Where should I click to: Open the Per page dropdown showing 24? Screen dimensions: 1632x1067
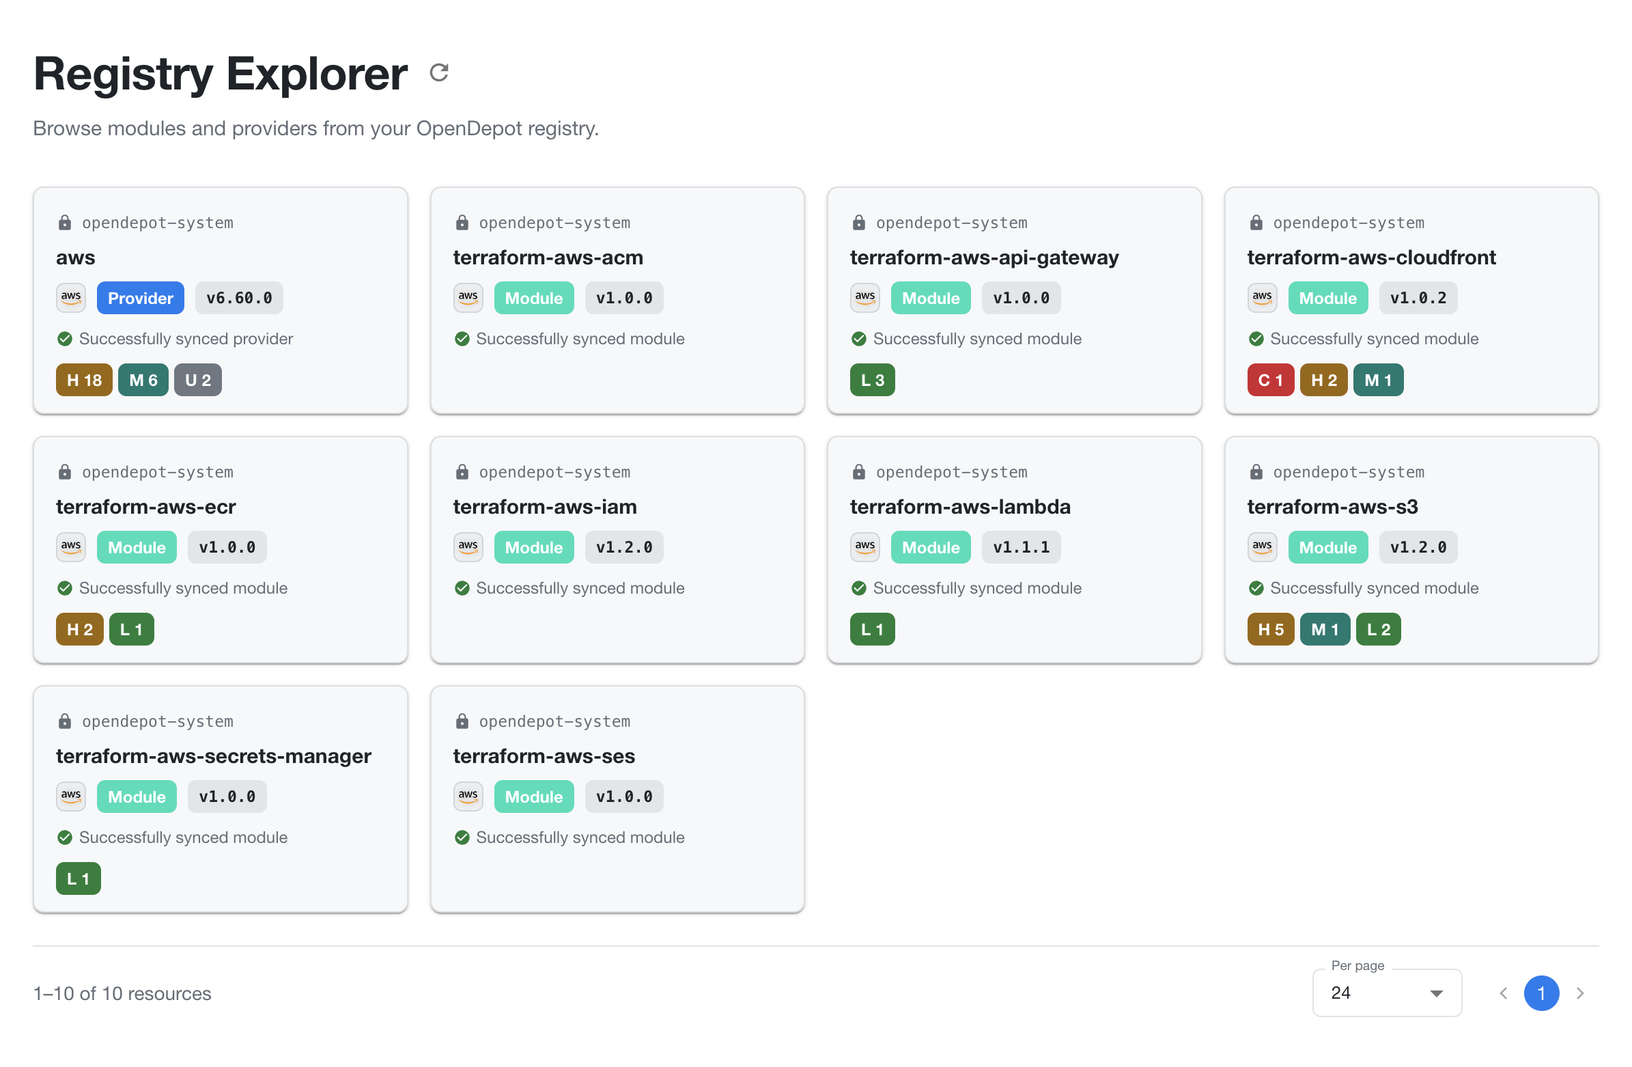(x=1388, y=993)
